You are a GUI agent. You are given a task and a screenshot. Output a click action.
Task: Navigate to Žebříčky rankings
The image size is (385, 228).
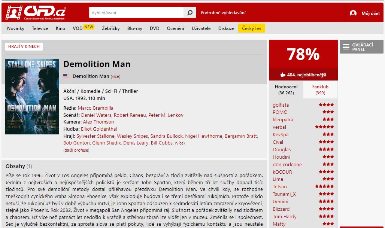pyautogui.click(x=111, y=28)
